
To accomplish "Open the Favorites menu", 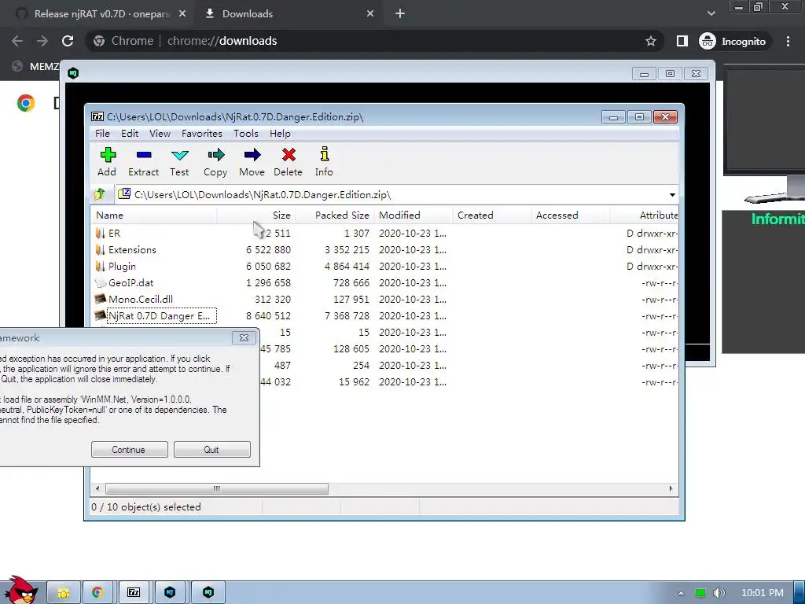I will 202,134.
